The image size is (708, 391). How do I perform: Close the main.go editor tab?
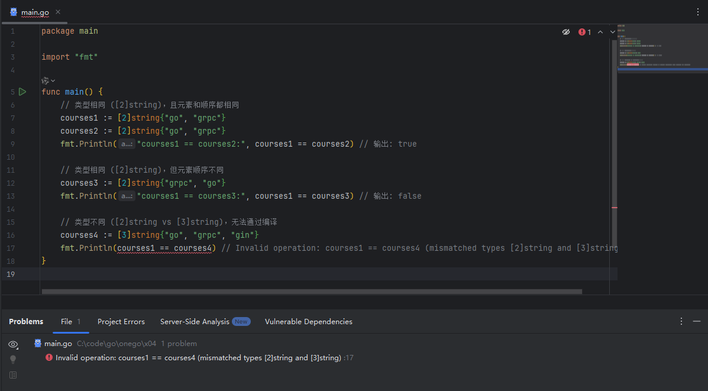pos(57,12)
